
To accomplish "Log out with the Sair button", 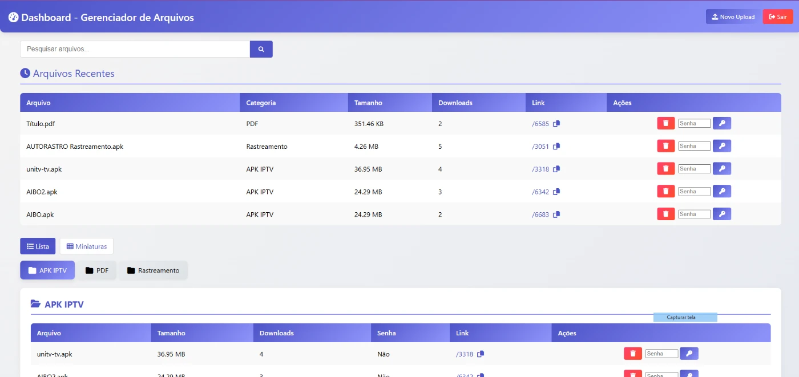I will pyautogui.click(x=777, y=17).
